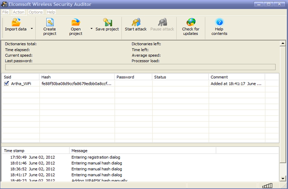Select the 18:41:17 June 02, 2012 log timestamp
The height and width of the screenshot is (189, 288).
point(33,175)
